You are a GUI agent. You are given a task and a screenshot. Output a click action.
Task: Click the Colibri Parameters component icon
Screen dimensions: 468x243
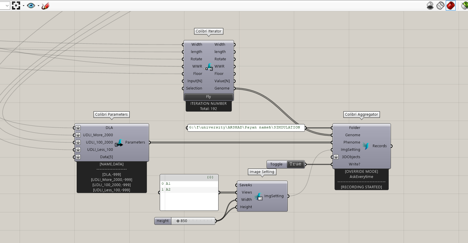pos(119,143)
